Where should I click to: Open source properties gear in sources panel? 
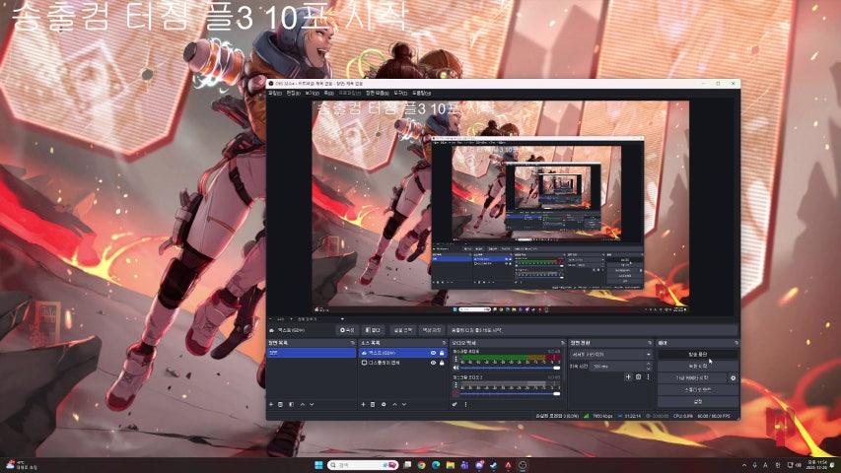click(385, 404)
